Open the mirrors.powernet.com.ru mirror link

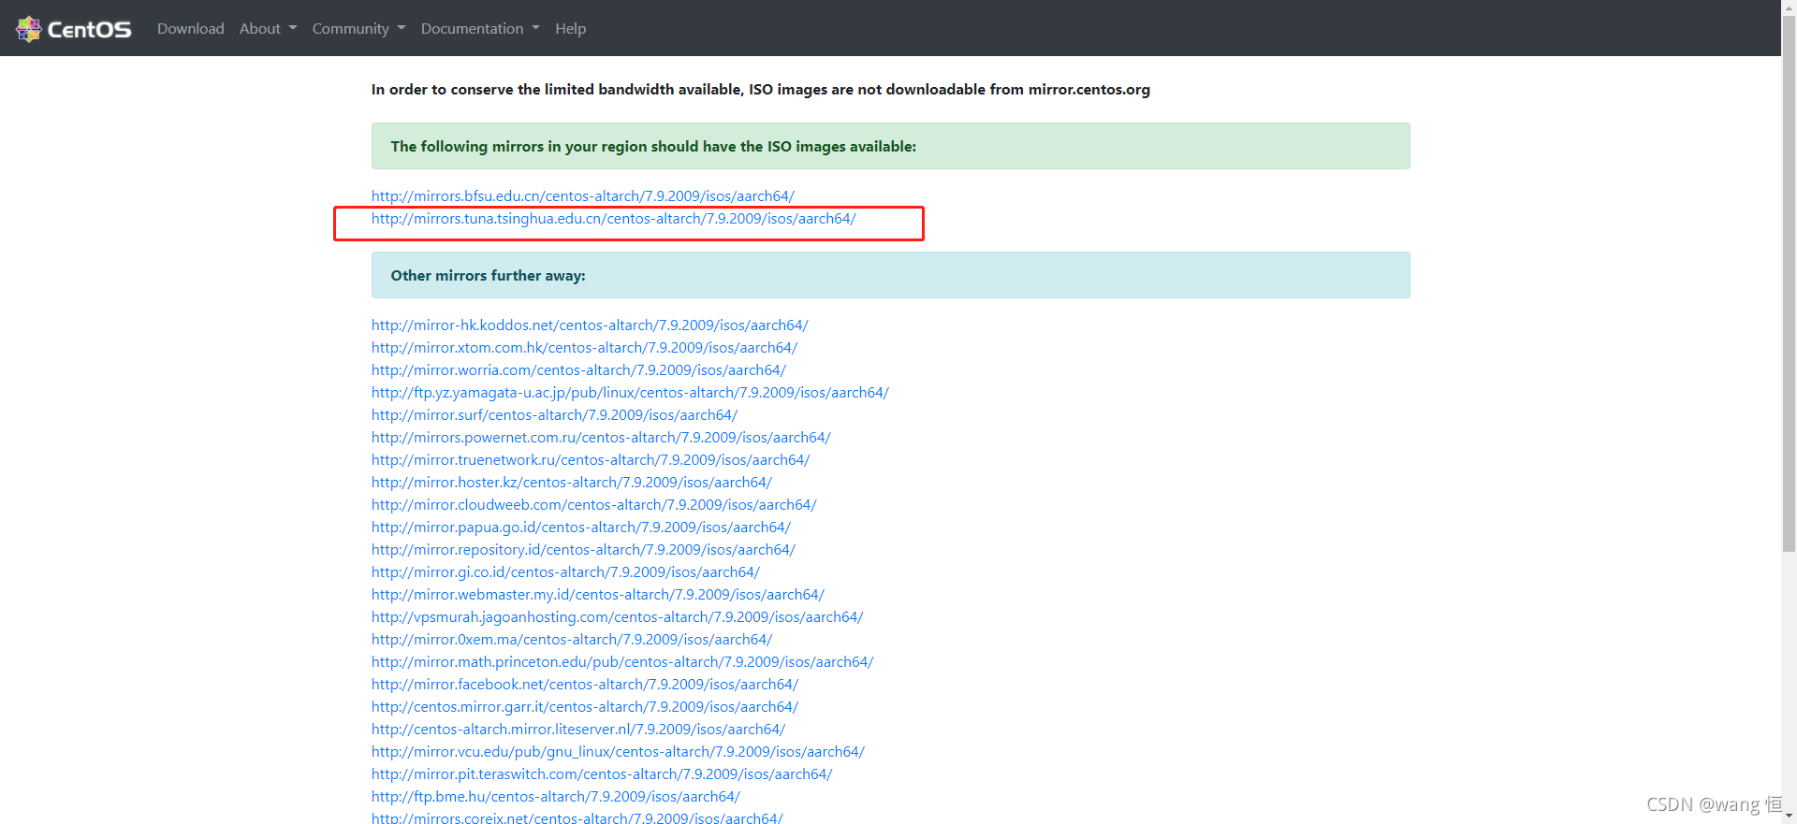[601, 438]
